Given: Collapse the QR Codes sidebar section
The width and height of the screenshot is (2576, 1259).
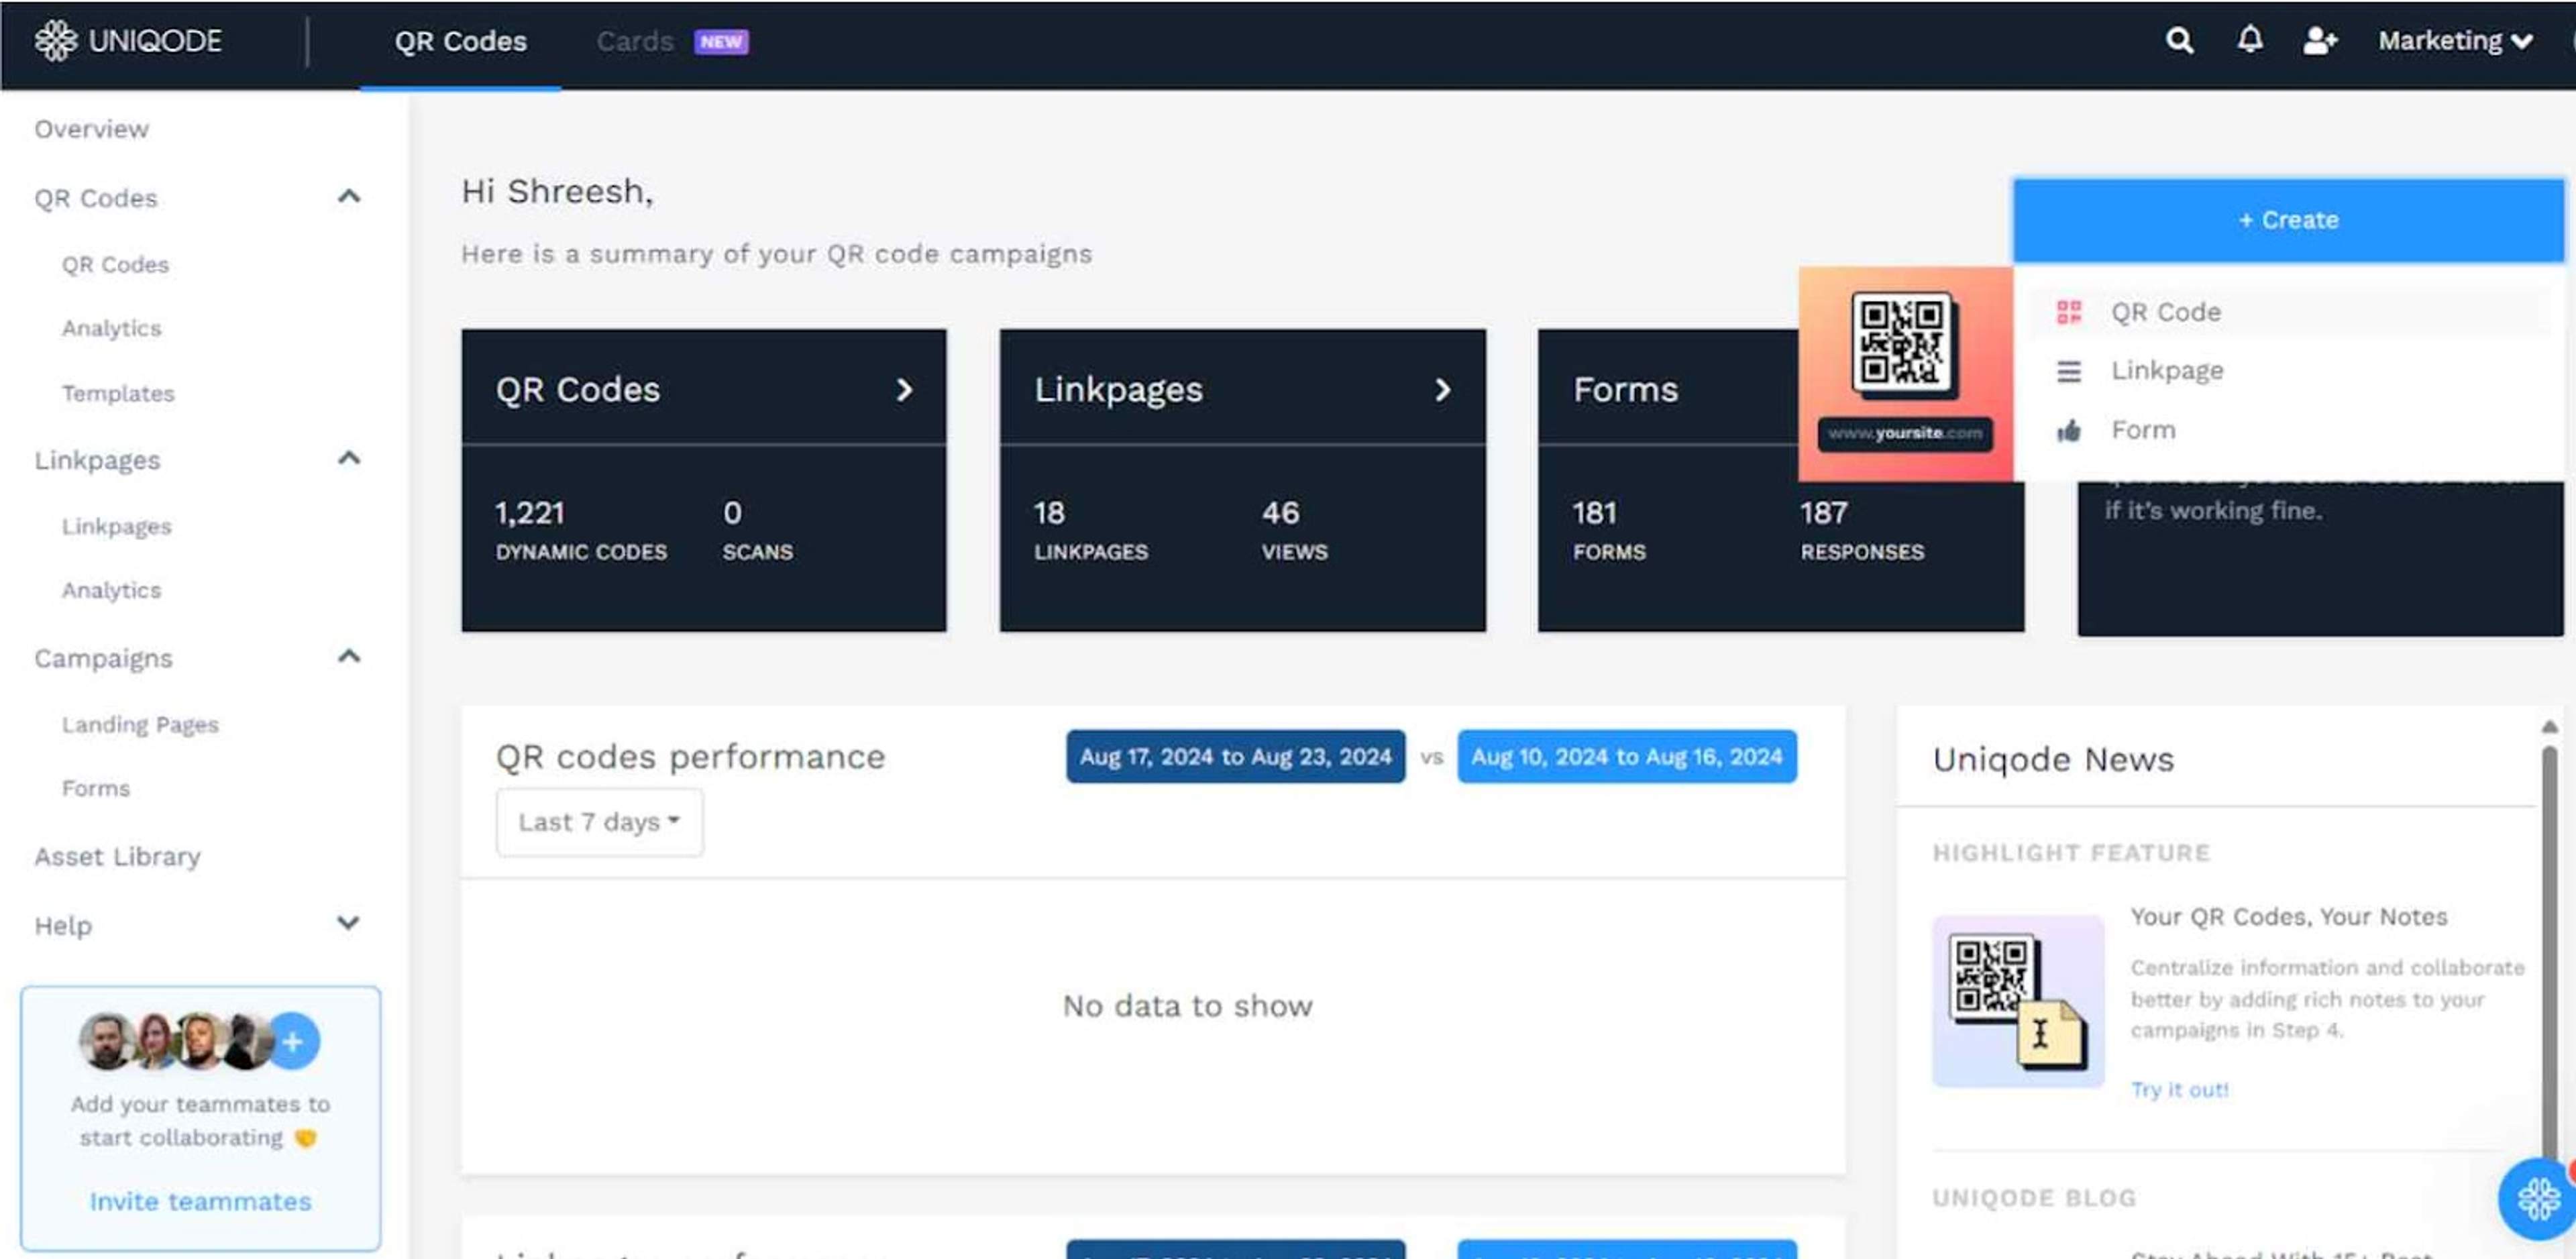Looking at the screenshot, I should (x=348, y=197).
